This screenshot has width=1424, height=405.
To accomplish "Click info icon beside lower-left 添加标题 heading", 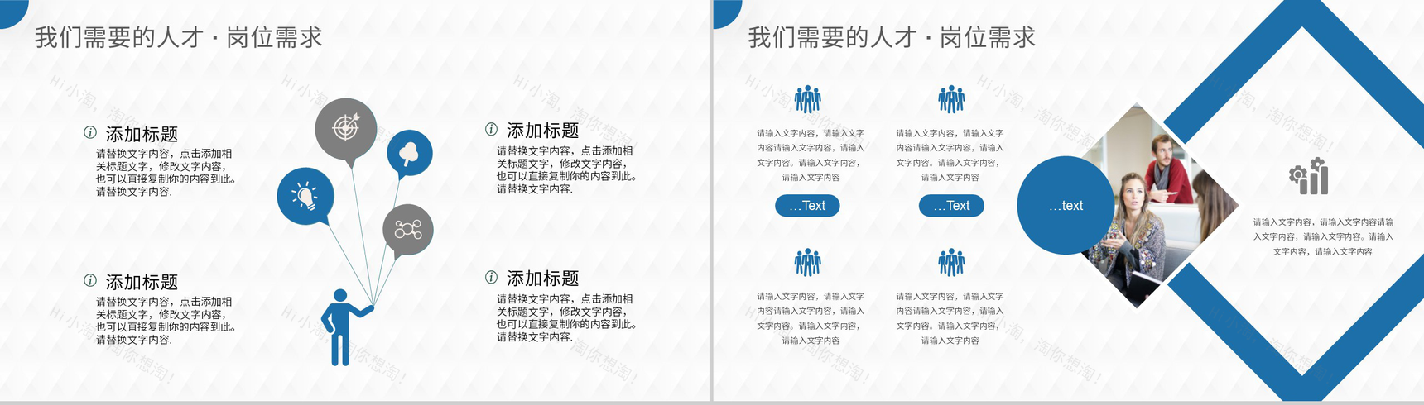I will (90, 280).
